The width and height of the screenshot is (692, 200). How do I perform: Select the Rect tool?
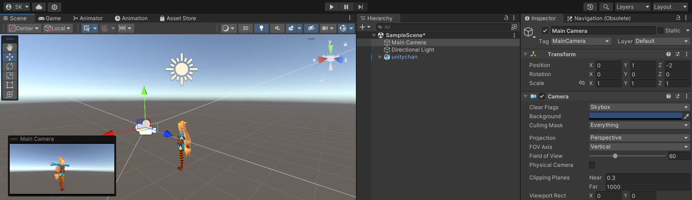tap(10, 85)
